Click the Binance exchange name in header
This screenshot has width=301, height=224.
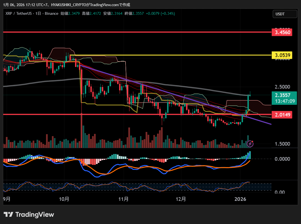[x=51, y=13]
